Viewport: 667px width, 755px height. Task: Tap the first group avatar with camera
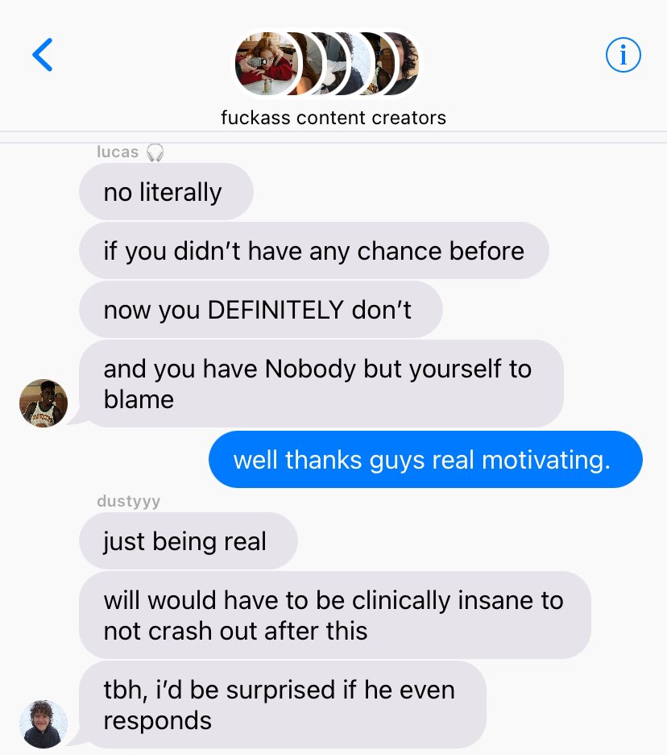point(266,64)
